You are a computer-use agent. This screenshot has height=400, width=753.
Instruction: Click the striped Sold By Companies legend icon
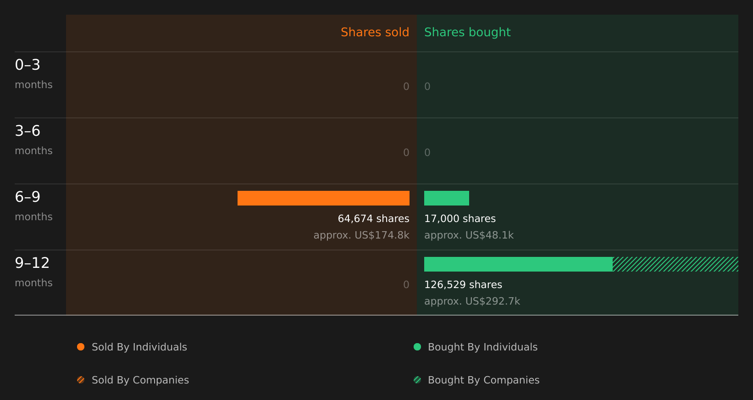coord(81,380)
